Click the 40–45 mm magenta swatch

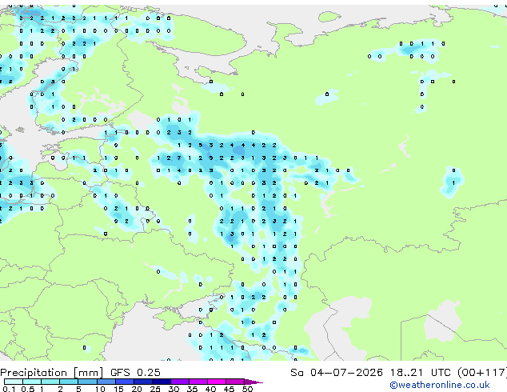pos(217,382)
